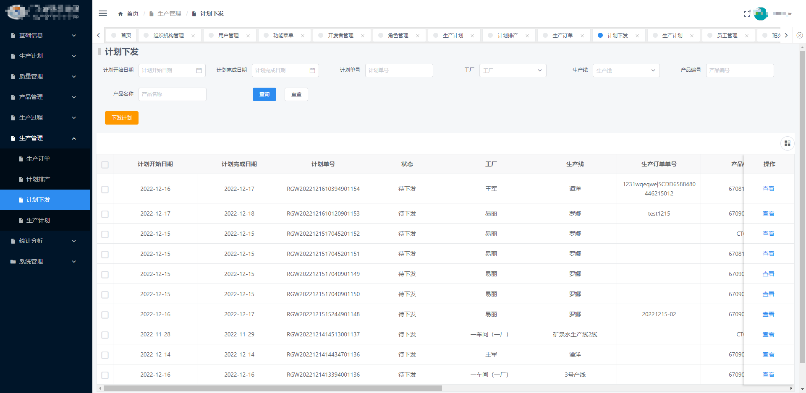Toggle fullscreen mode icon
This screenshot has width=806, height=393.
pyautogui.click(x=747, y=14)
